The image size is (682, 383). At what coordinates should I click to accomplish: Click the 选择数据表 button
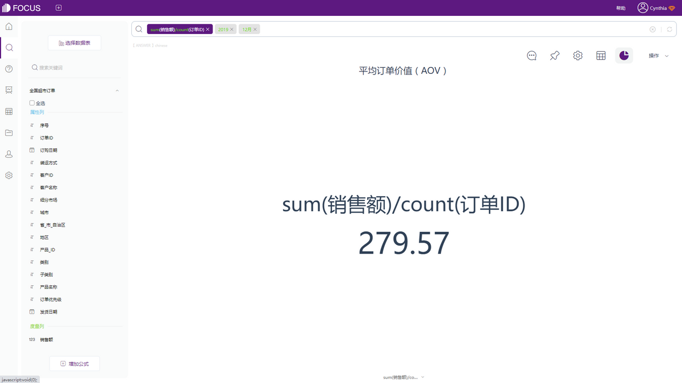(x=74, y=43)
